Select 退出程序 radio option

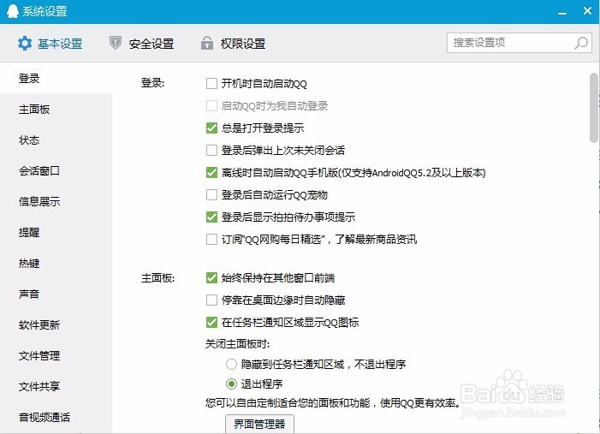tap(231, 383)
